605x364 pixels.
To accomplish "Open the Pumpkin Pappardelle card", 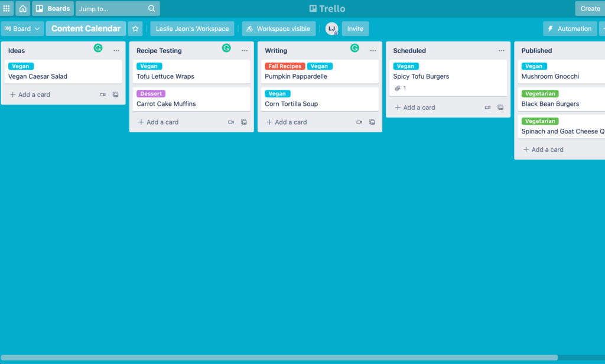I will tap(320, 72).
